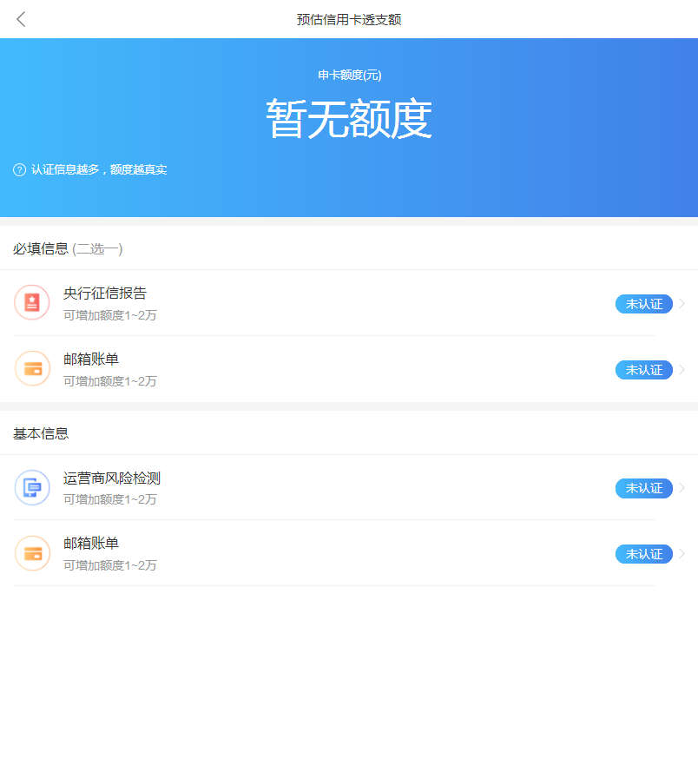Select the 邮箱账单 label under 基本信息
Viewport: 698px width, 772px height.
[91, 544]
